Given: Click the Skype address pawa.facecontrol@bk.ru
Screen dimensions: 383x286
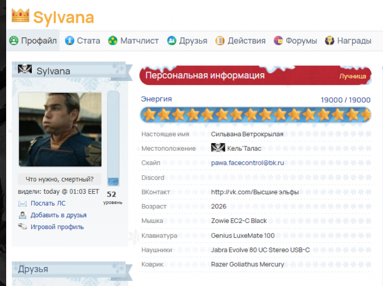Looking at the screenshot, I should [248, 163].
